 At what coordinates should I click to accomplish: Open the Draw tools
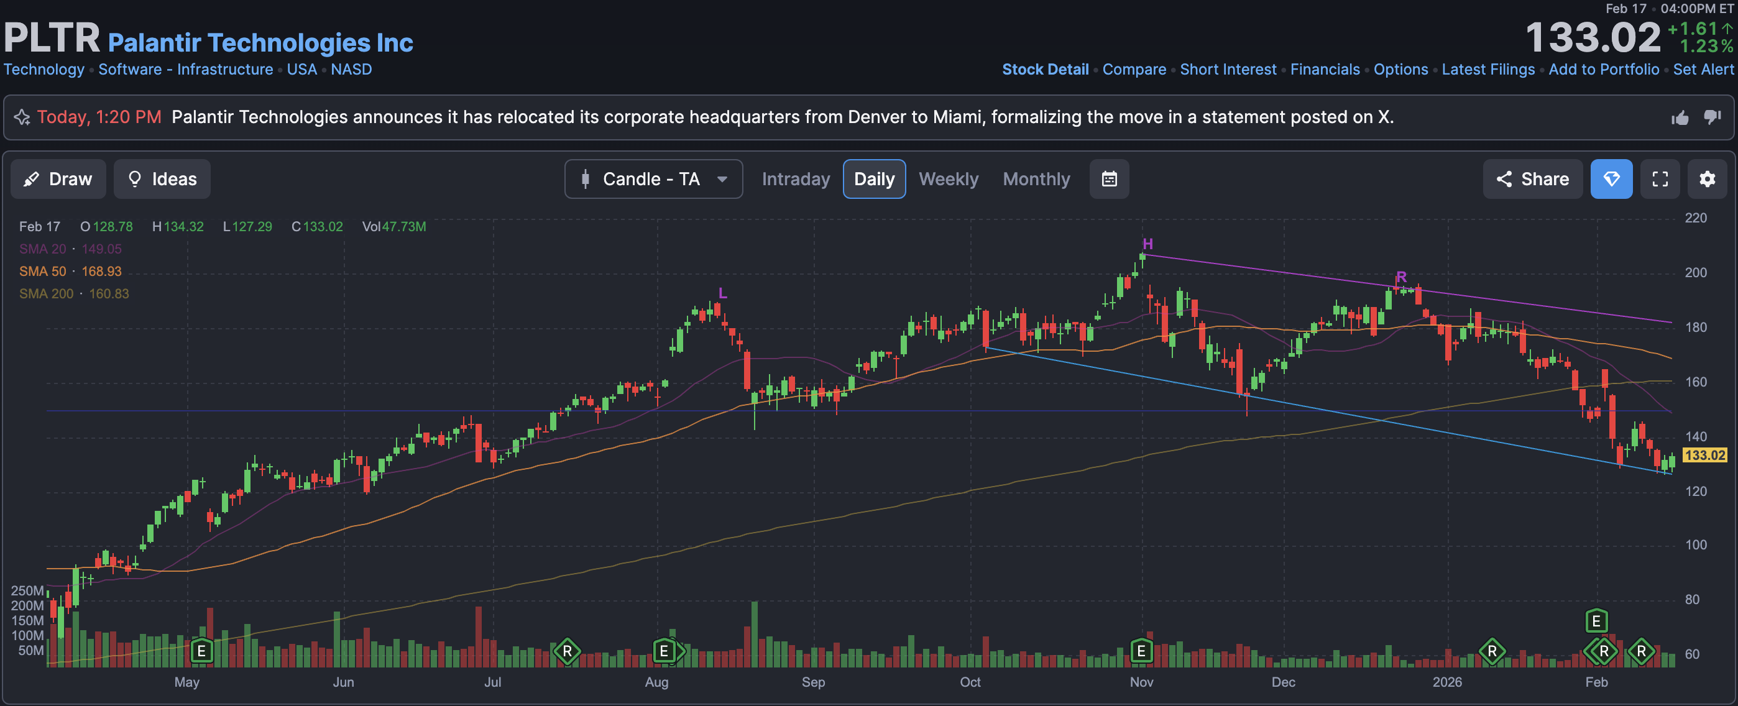point(58,179)
